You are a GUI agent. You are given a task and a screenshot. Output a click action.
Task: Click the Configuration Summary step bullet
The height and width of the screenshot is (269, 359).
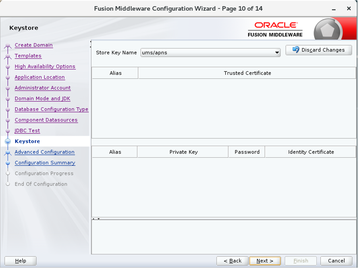tap(8, 163)
